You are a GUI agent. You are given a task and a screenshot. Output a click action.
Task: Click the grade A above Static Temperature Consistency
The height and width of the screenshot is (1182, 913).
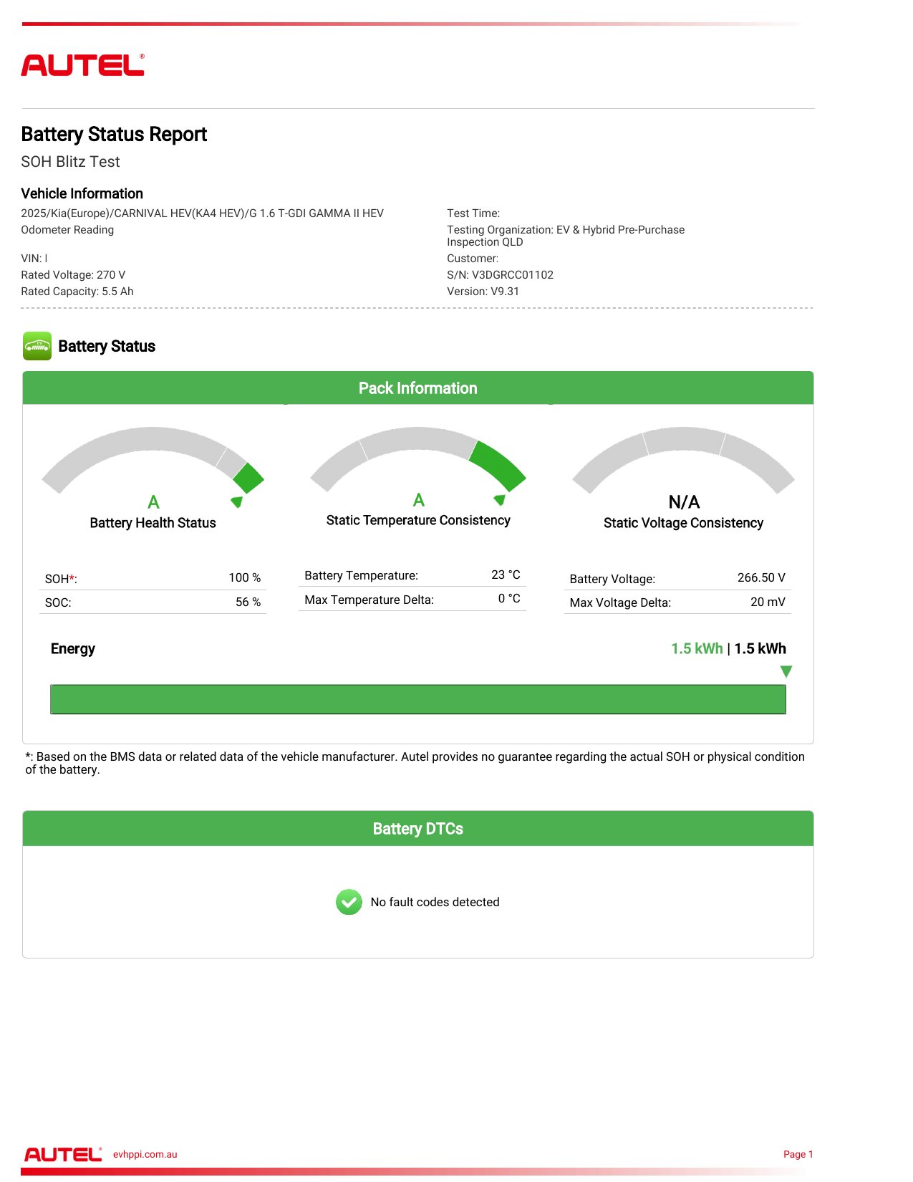(x=419, y=500)
